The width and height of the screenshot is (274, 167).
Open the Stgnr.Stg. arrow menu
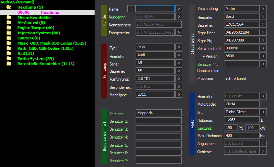point(263,40)
